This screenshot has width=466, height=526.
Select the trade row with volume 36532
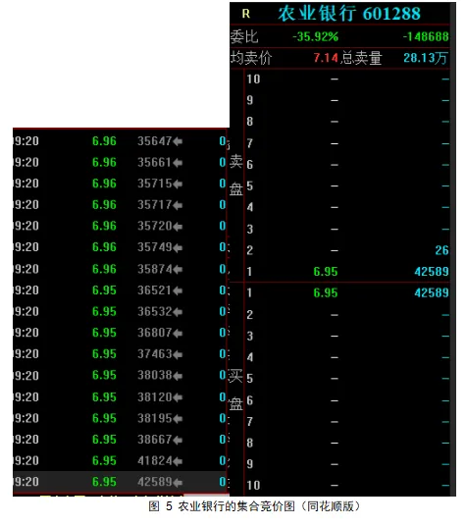pos(121,312)
